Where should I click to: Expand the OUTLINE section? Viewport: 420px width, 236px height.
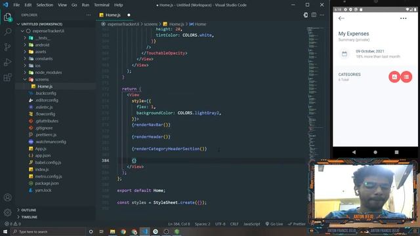(x=28, y=210)
